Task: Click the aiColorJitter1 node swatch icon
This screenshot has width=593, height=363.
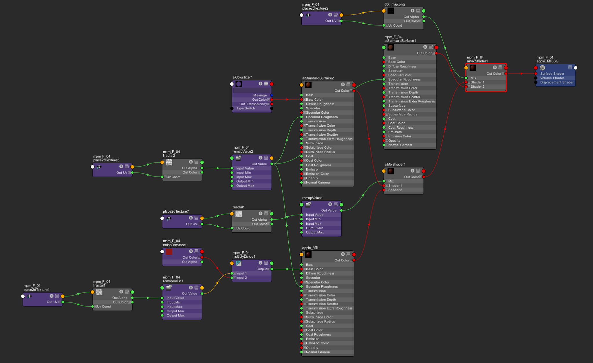Action: tap(239, 84)
